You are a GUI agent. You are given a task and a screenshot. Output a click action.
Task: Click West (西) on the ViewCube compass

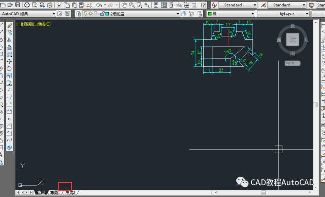[279, 40]
